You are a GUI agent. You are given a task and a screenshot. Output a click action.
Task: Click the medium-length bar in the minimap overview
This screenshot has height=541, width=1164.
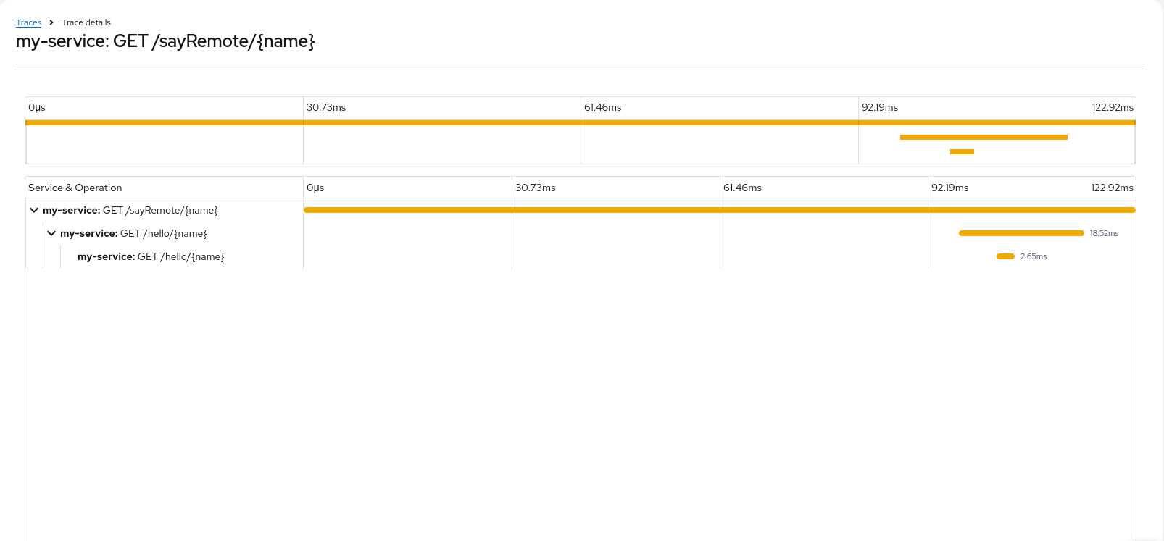tap(983, 137)
